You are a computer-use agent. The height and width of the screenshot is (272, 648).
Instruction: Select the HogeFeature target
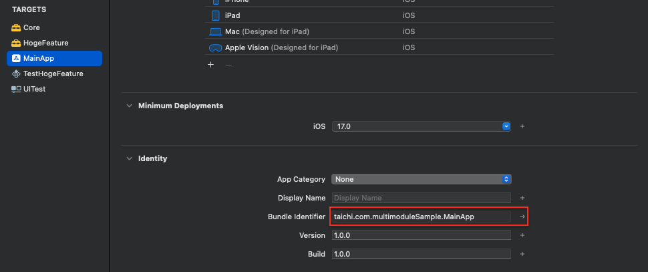54,43
